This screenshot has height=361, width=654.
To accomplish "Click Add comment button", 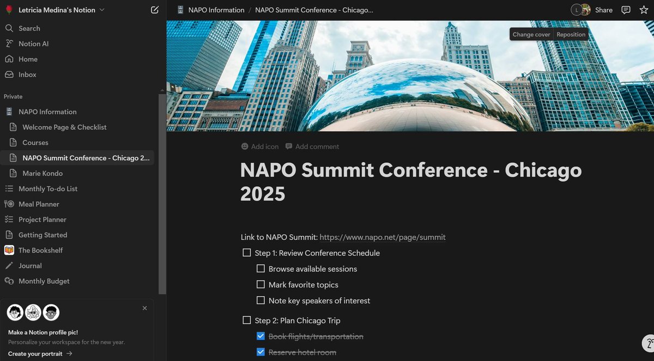I will click(x=312, y=146).
